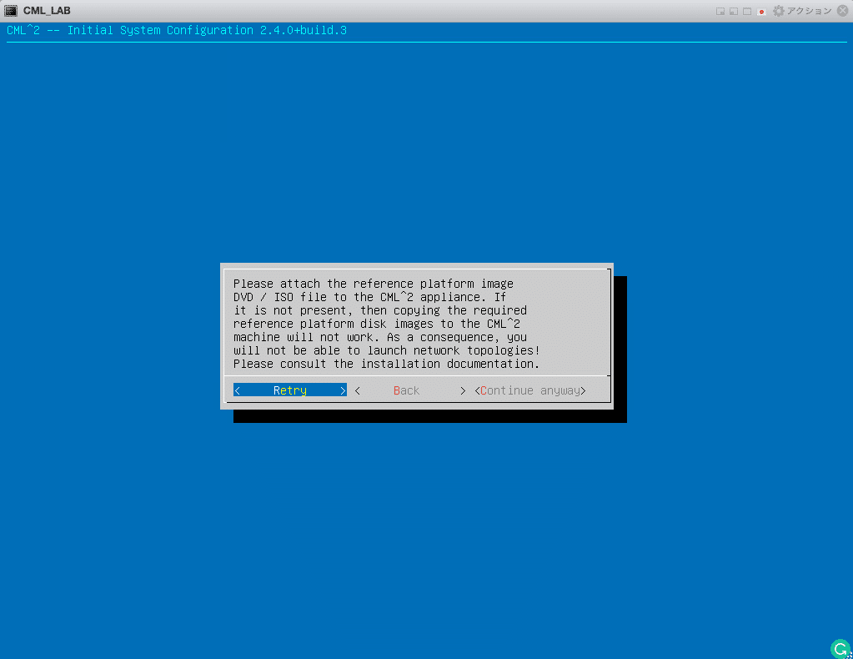Click the first small console size icon
This screenshot has width=853, height=659.
720,12
